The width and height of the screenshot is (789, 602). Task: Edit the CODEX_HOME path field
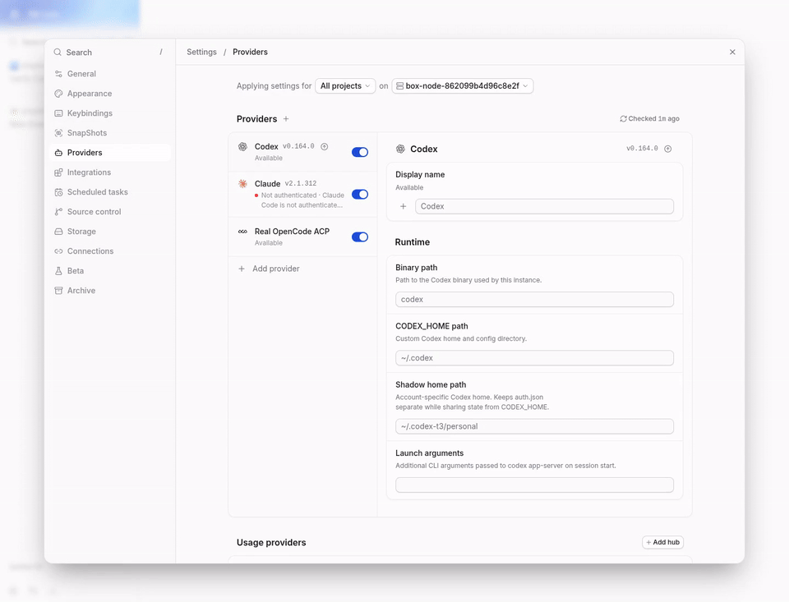tap(534, 358)
